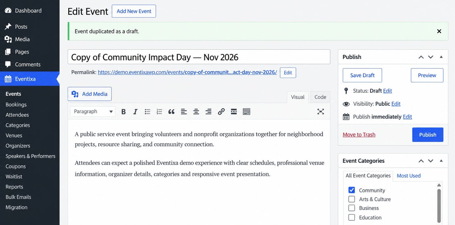Insert Read More tag
This screenshot has width=455, height=225.
pyautogui.click(x=234, y=112)
